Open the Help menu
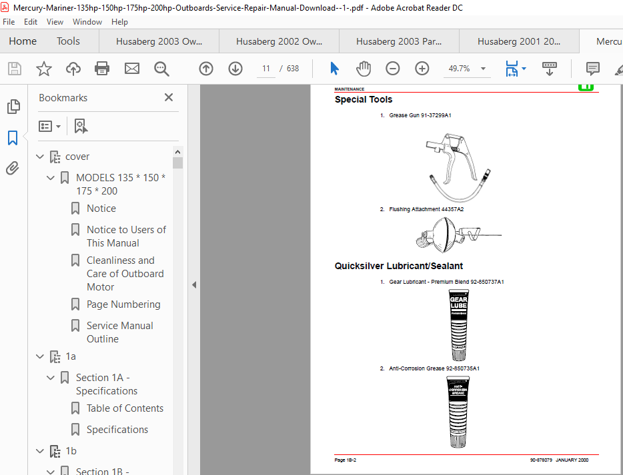Screen dimensions: 623x475 (119, 22)
